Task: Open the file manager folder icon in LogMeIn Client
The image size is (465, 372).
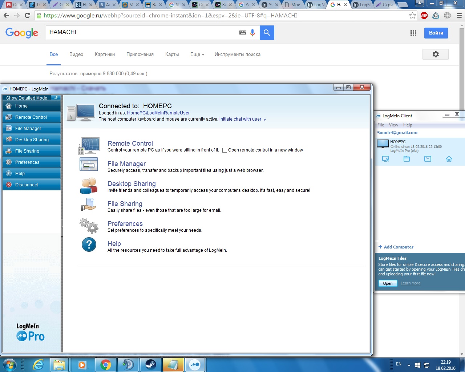Action: (407, 159)
